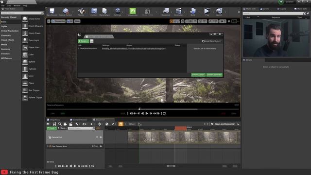The height and width of the screenshot is (175, 311).
Task: Open the Sequencer curve editor icon
Action: [139, 124]
